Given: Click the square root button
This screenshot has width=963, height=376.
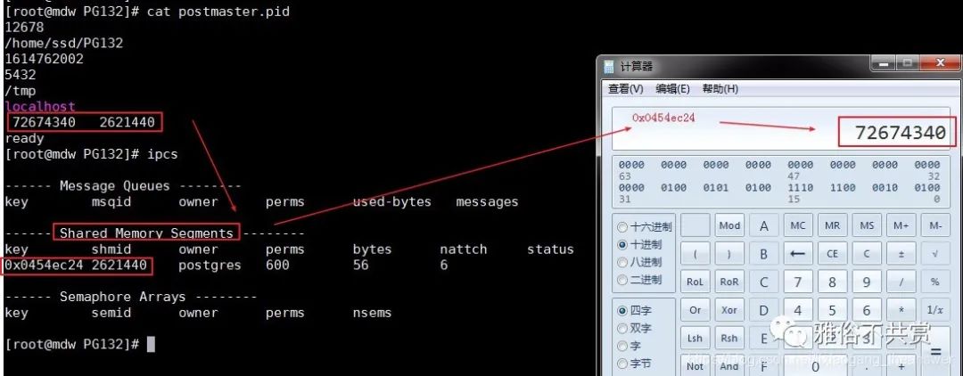Looking at the screenshot, I should 935,254.
